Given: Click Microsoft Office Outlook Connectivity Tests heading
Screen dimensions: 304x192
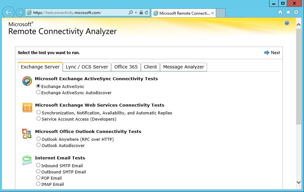Looking at the screenshot, I should coord(88,131).
